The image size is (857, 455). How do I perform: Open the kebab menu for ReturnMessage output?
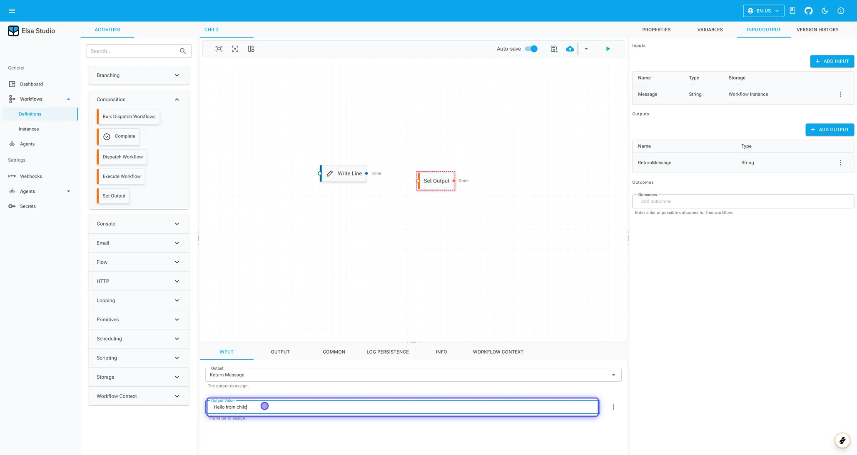point(840,162)
